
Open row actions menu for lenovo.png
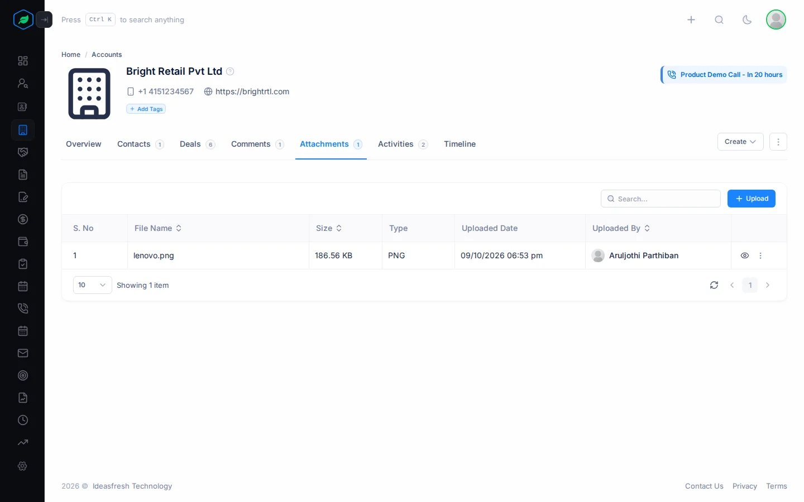tap(760, 255)
